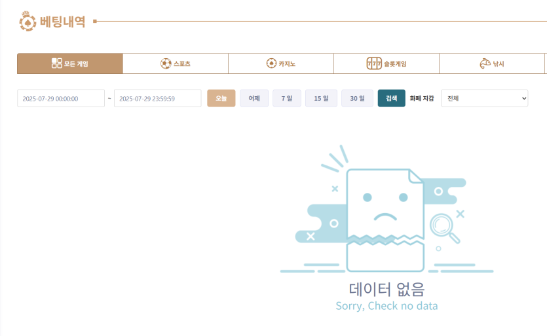Click the 데이터 없음 message text

click(x=387, y=288)
